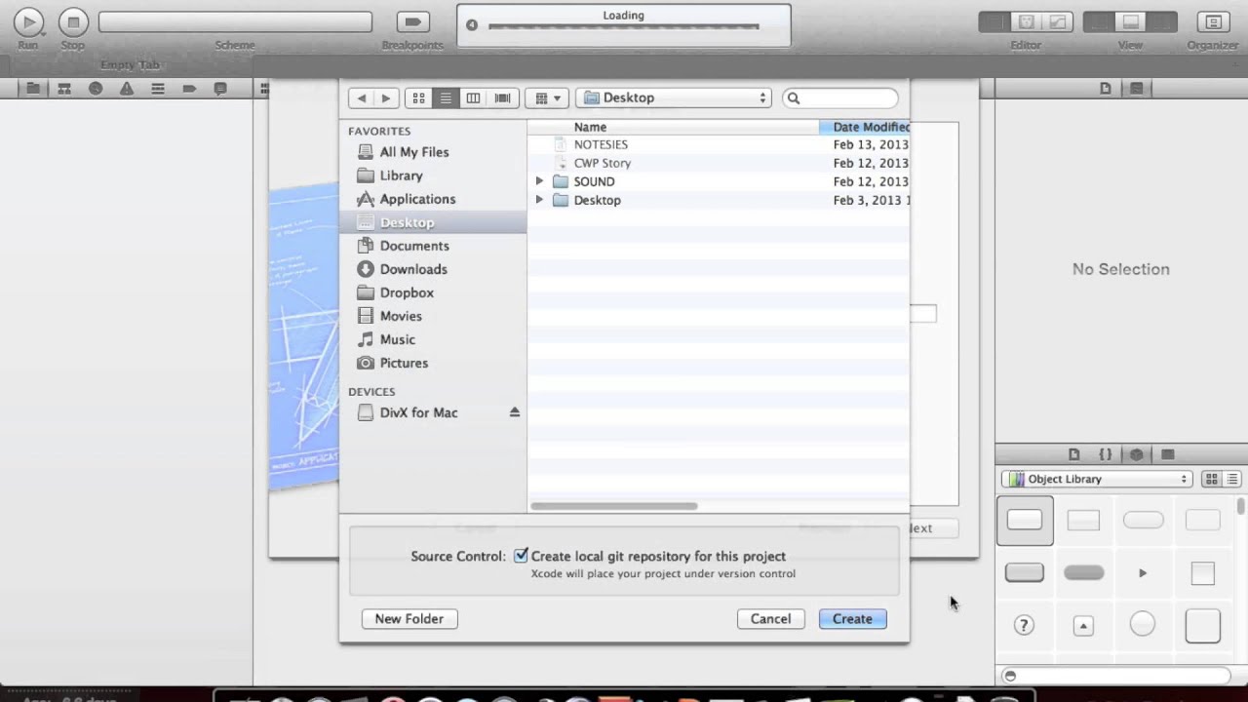
Task: Select Downloads in Favorites sidebar
Action: click(433, 269)
